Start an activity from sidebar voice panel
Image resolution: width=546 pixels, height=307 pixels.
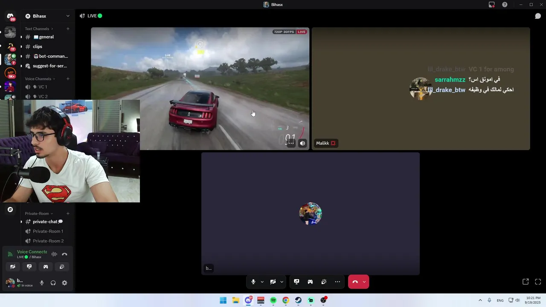pos(46,266)
